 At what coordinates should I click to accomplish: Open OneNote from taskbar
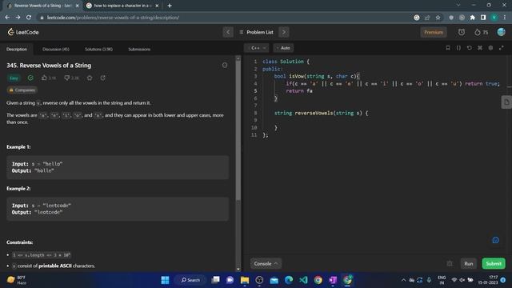[333, 280]
